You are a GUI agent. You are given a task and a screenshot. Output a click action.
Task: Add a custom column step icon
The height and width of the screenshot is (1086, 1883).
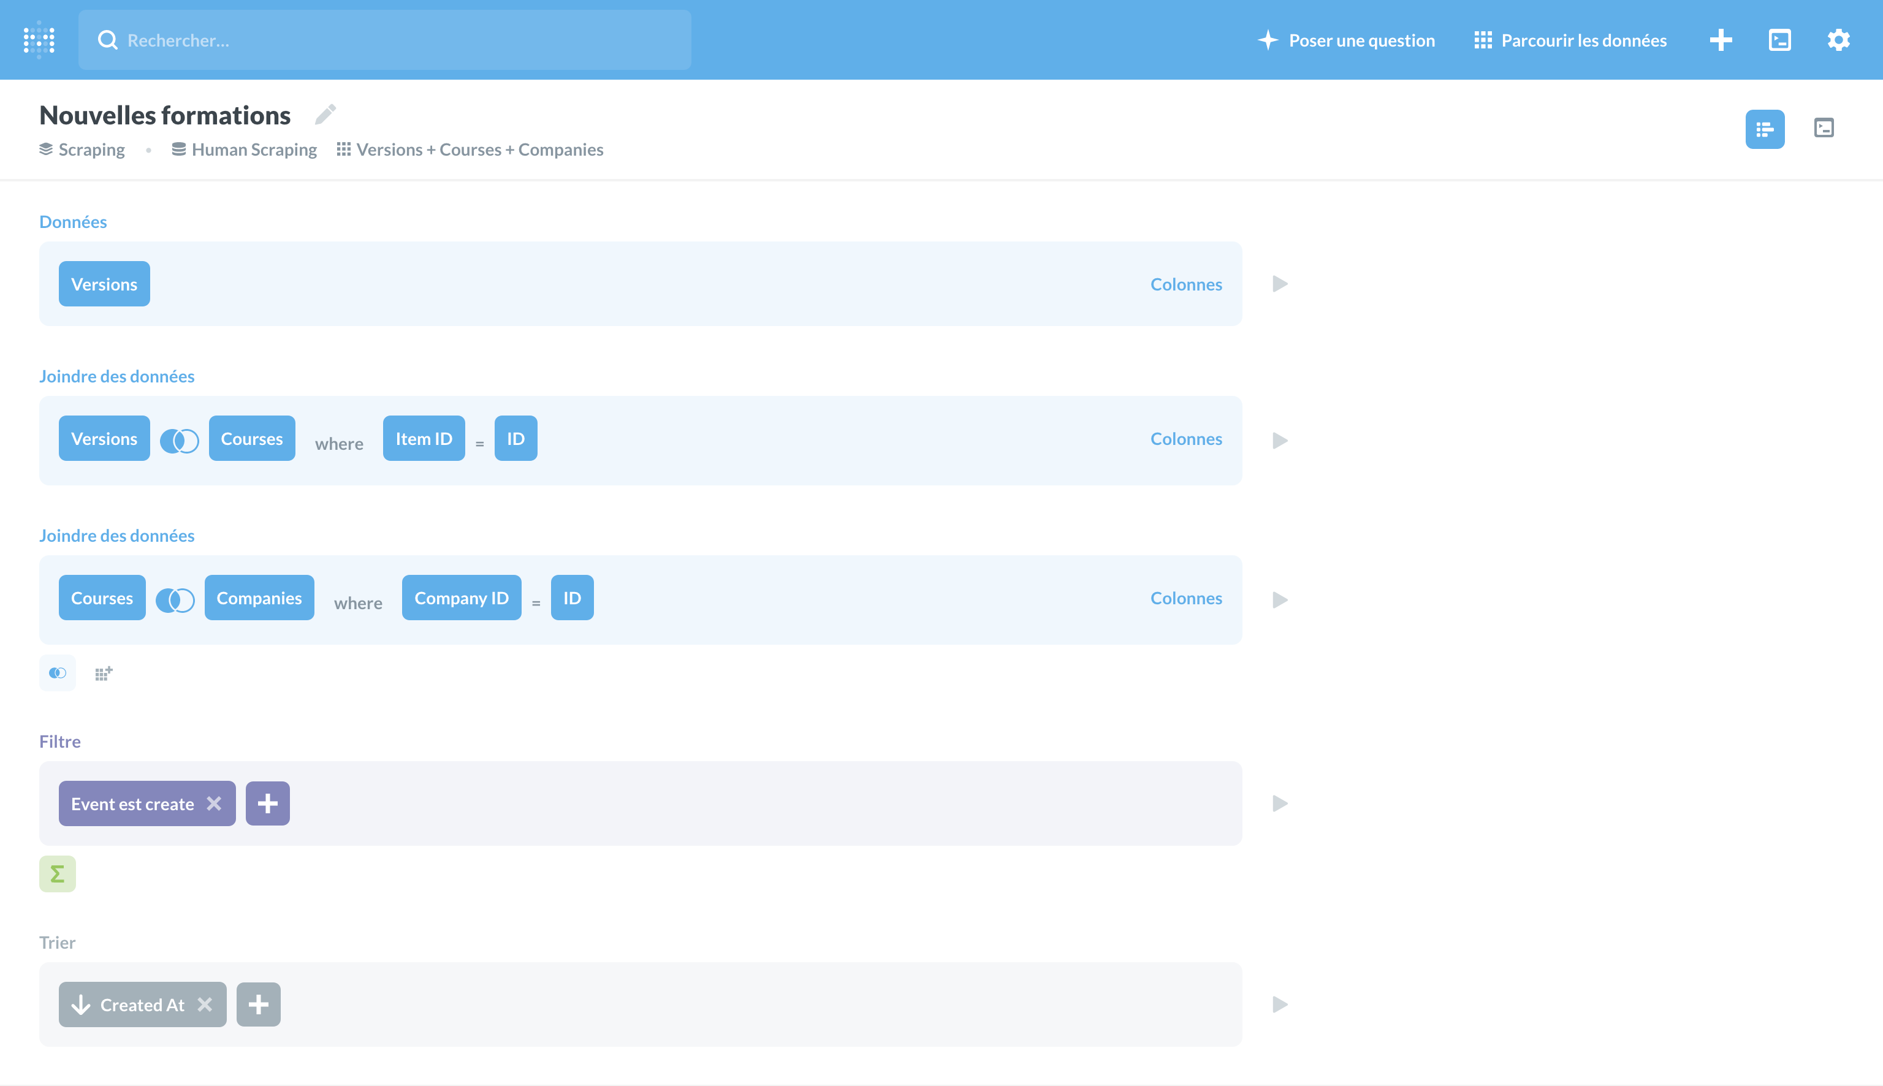tap(103, 674)
